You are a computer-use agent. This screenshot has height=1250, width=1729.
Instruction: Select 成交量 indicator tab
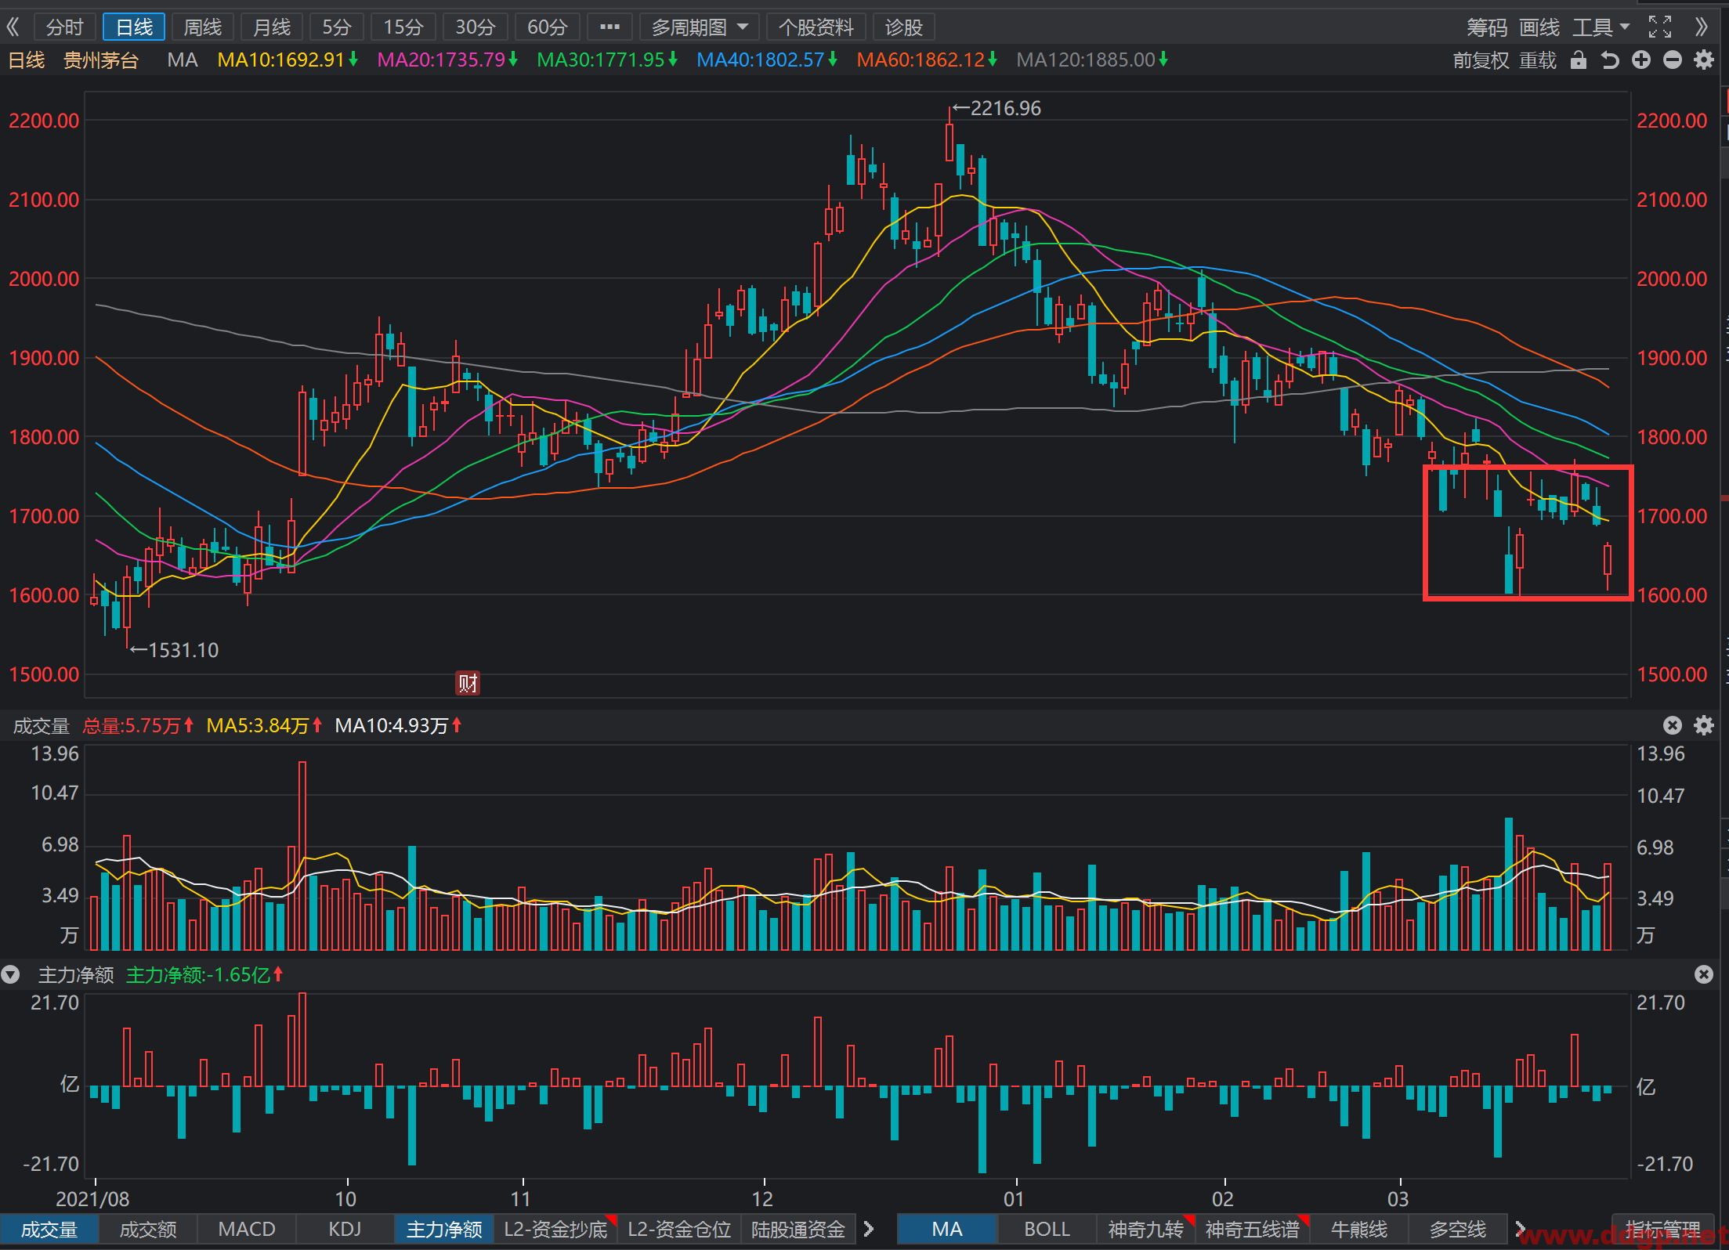tap(49, 1229)
